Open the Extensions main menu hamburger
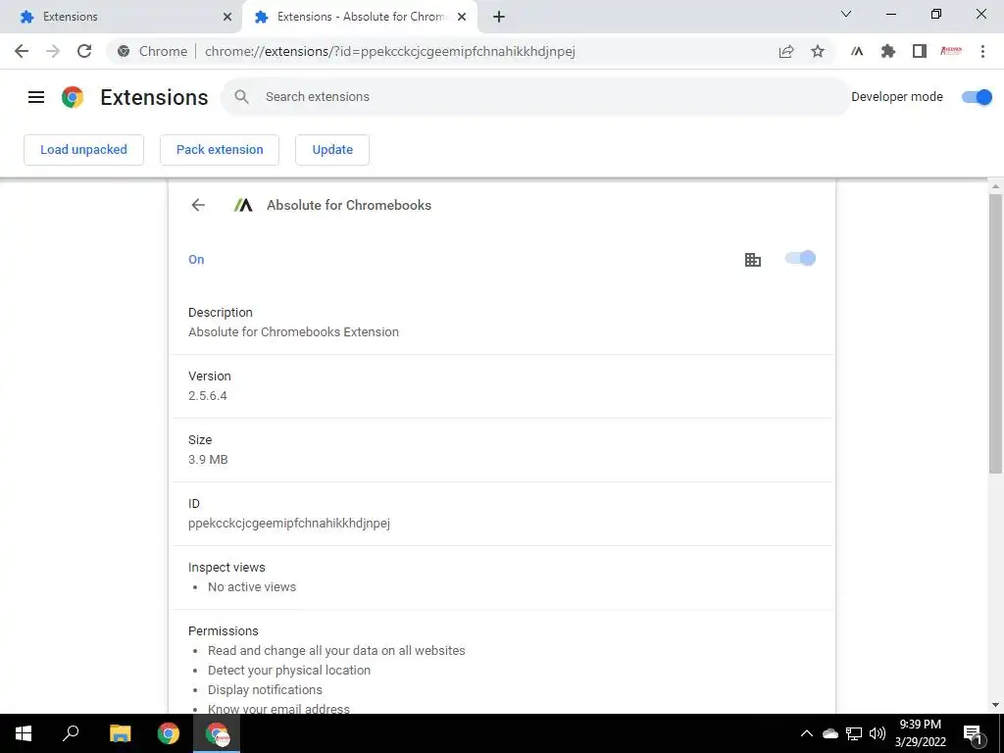Screen dimensions: 1004x753 [x=36, y=97]
